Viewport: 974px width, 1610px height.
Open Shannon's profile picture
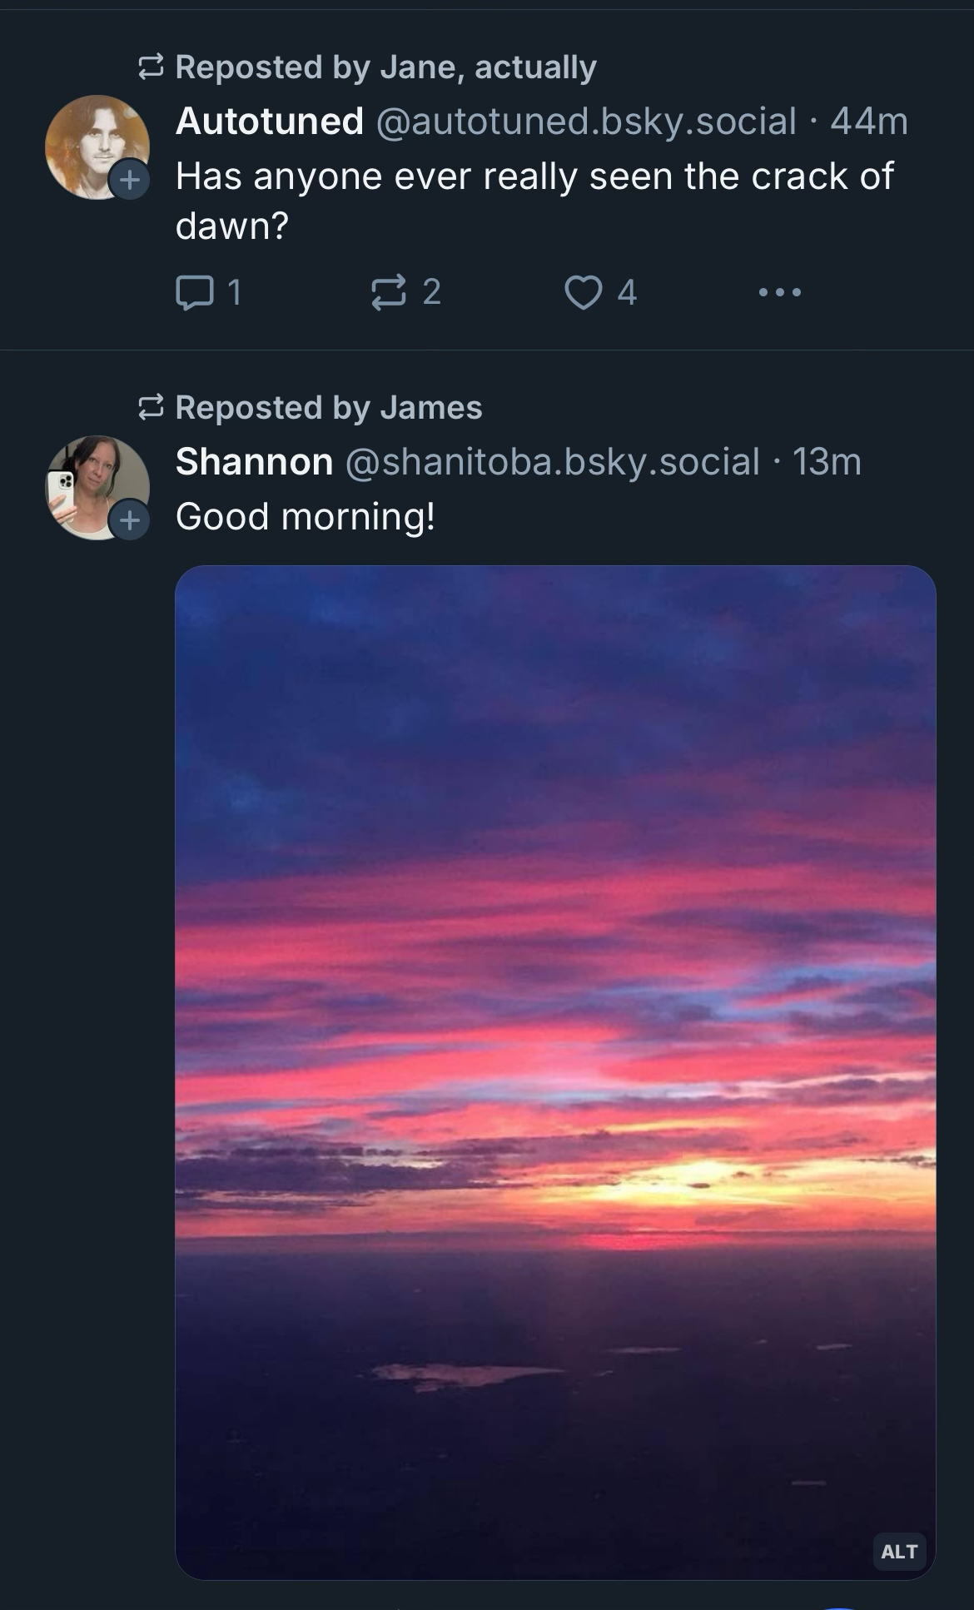point(92,484)
